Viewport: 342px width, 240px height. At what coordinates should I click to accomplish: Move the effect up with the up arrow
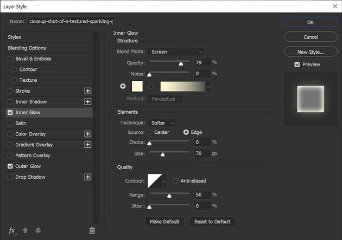(x=25, y=230)
